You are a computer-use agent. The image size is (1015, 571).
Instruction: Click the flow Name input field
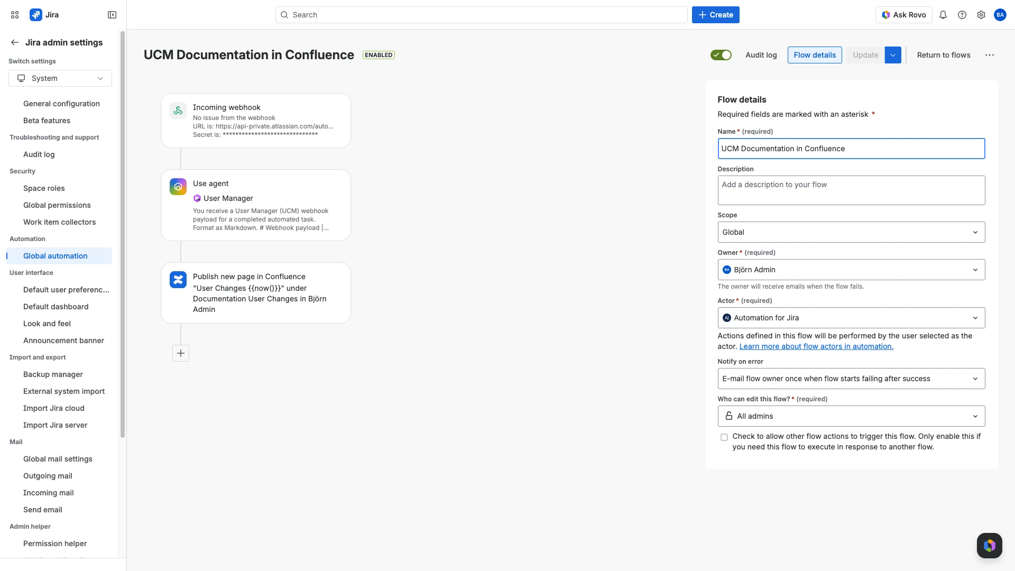[851, 149]
